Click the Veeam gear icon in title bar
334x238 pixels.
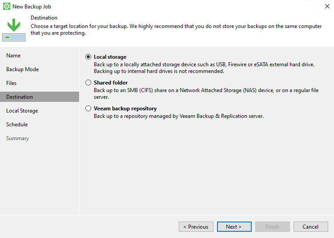[7, 7]
